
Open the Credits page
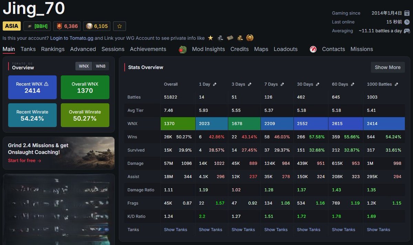(x=240, y=49)
